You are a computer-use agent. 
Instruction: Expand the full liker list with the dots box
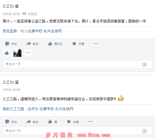point(28,53)
